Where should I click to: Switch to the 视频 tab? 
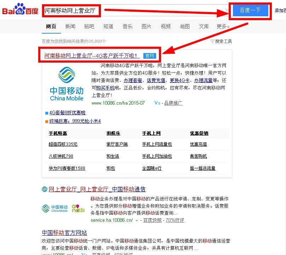166,26
